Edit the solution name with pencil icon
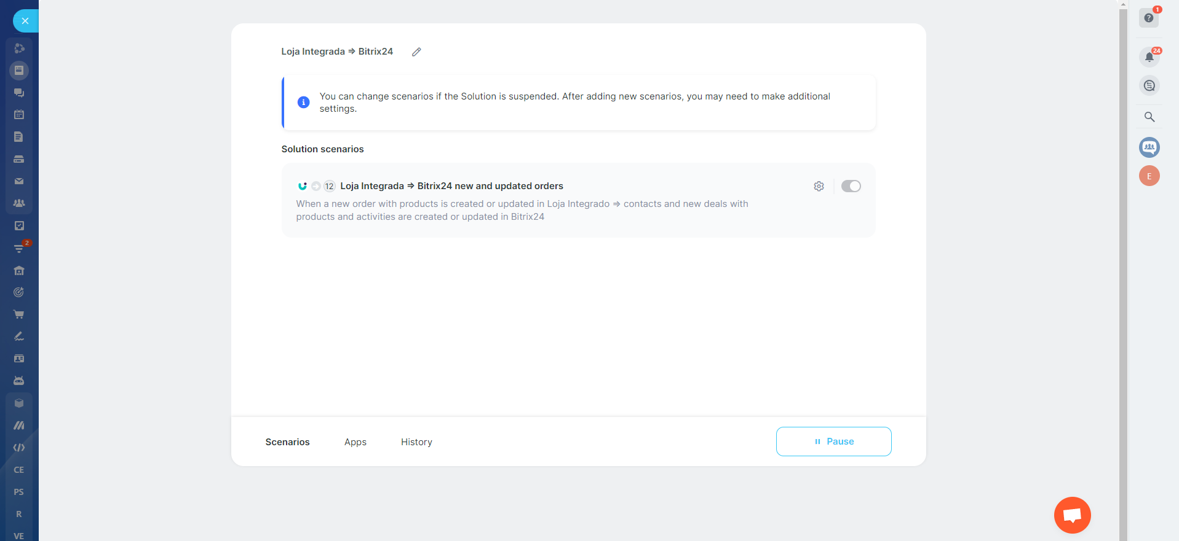 416,52
